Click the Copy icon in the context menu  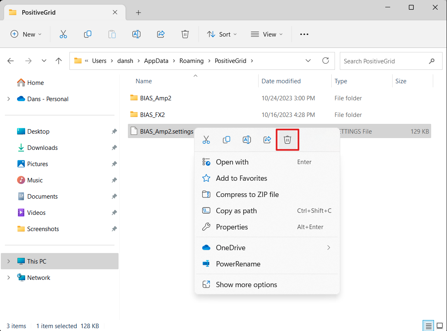coord(227,140)
